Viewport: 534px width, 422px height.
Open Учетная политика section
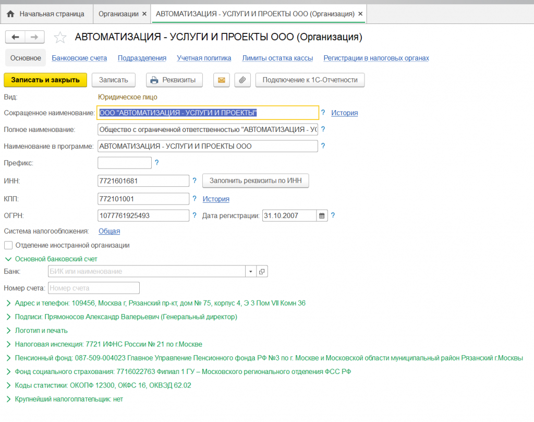coord(204,58)
